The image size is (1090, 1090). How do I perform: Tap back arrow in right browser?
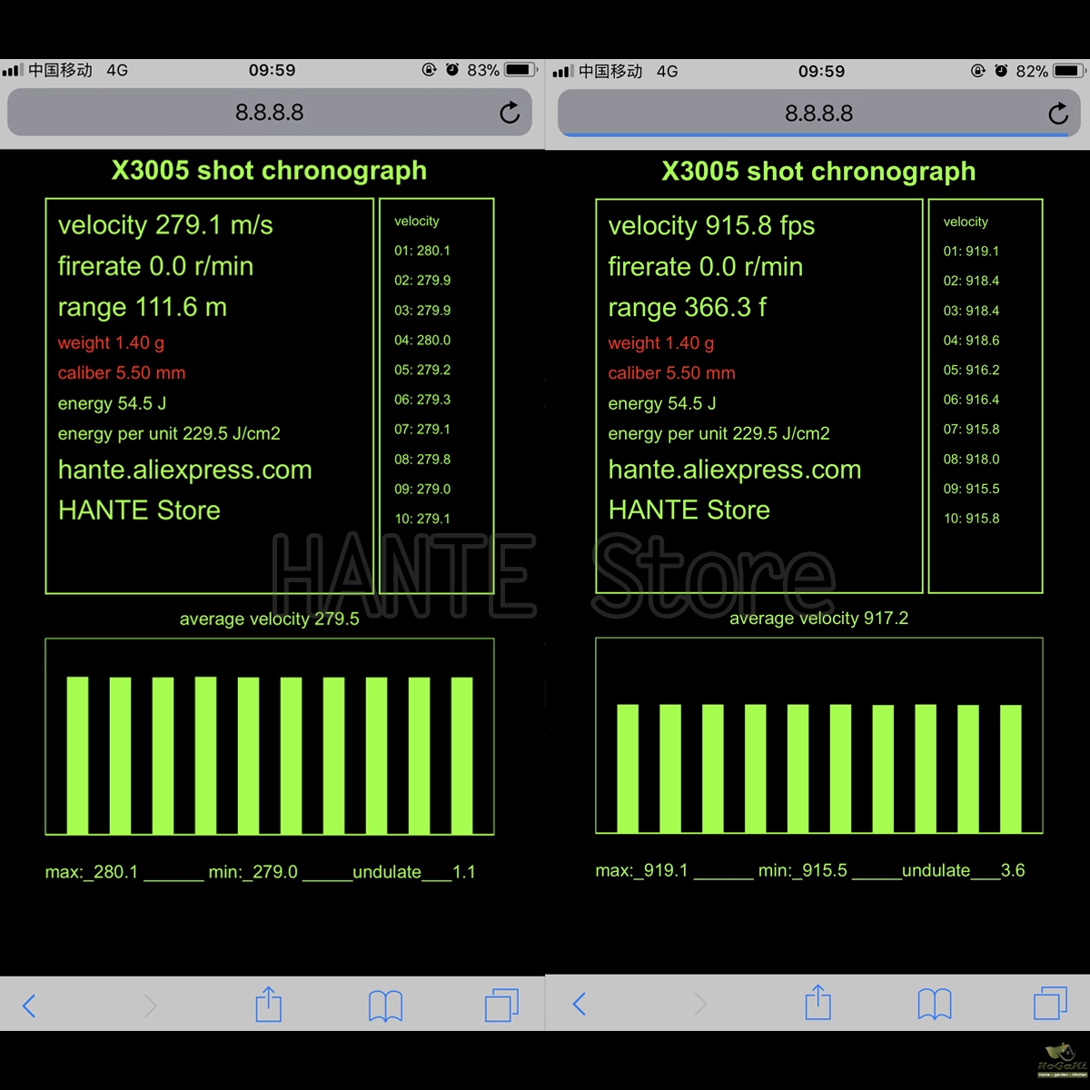580,1004
